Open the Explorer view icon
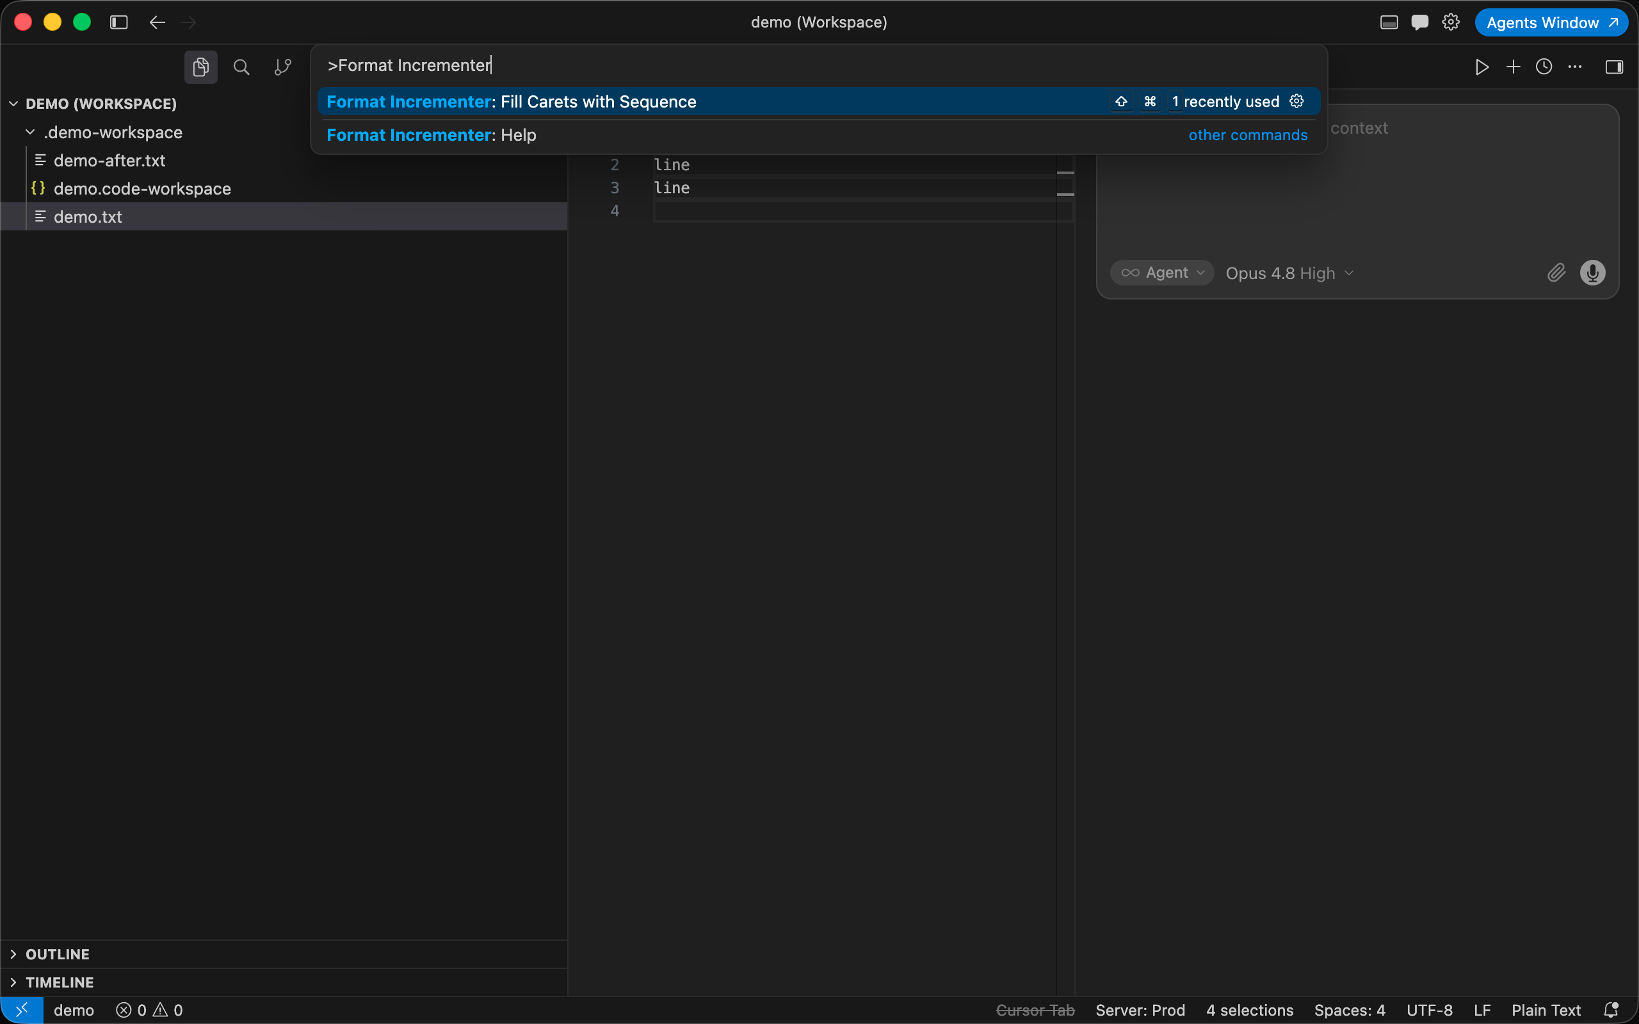The width and height of the screenshot is (1639, 1024). tap(200, 67)
